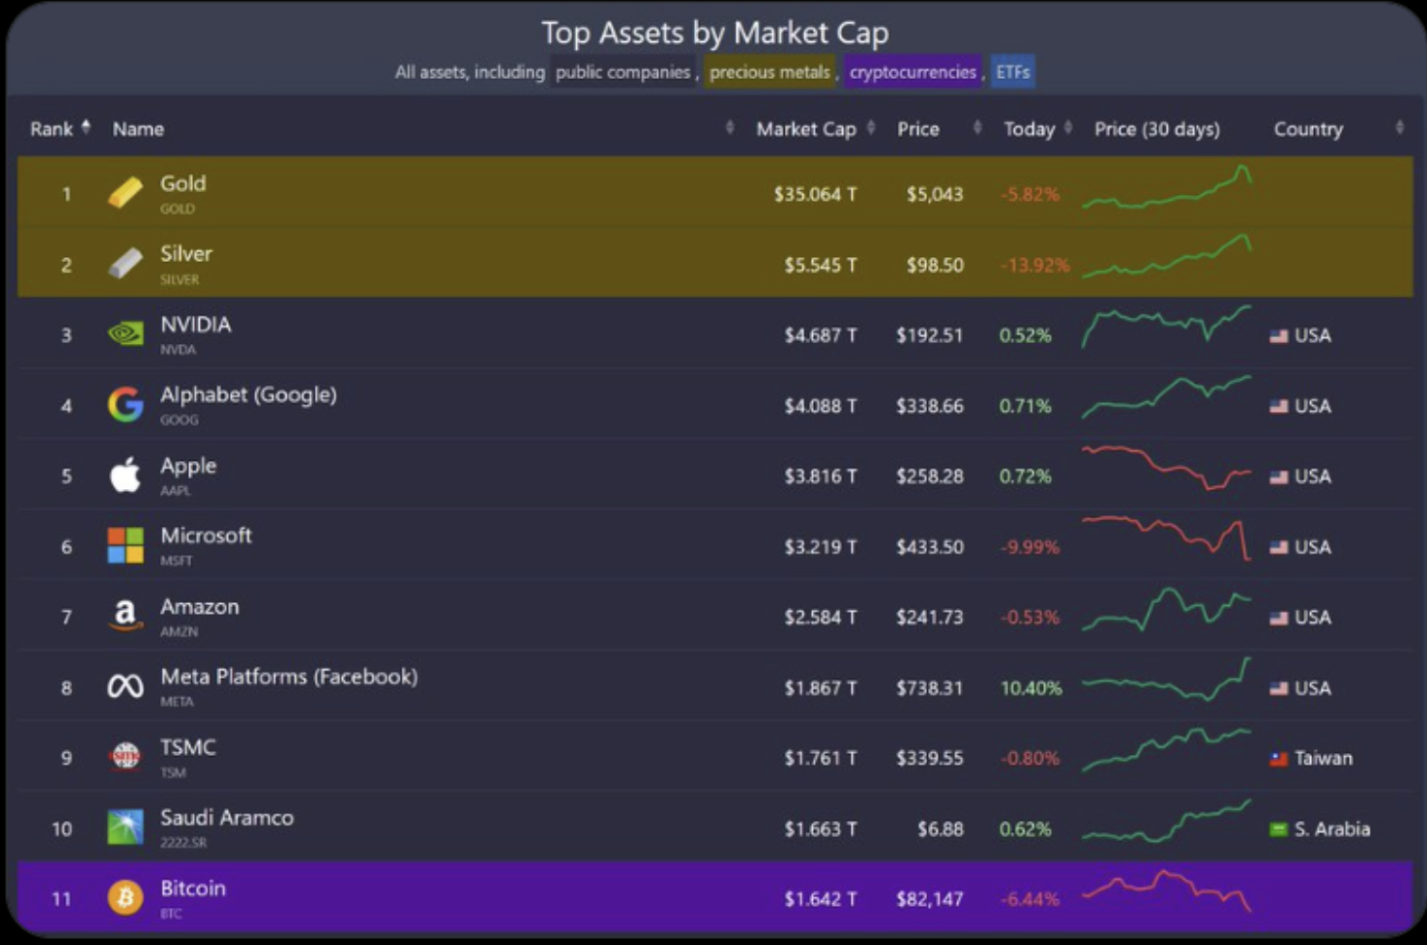This screenshot has width=1427, height=945.
Task: Open the Apple company link
Action: click(188, 466)
